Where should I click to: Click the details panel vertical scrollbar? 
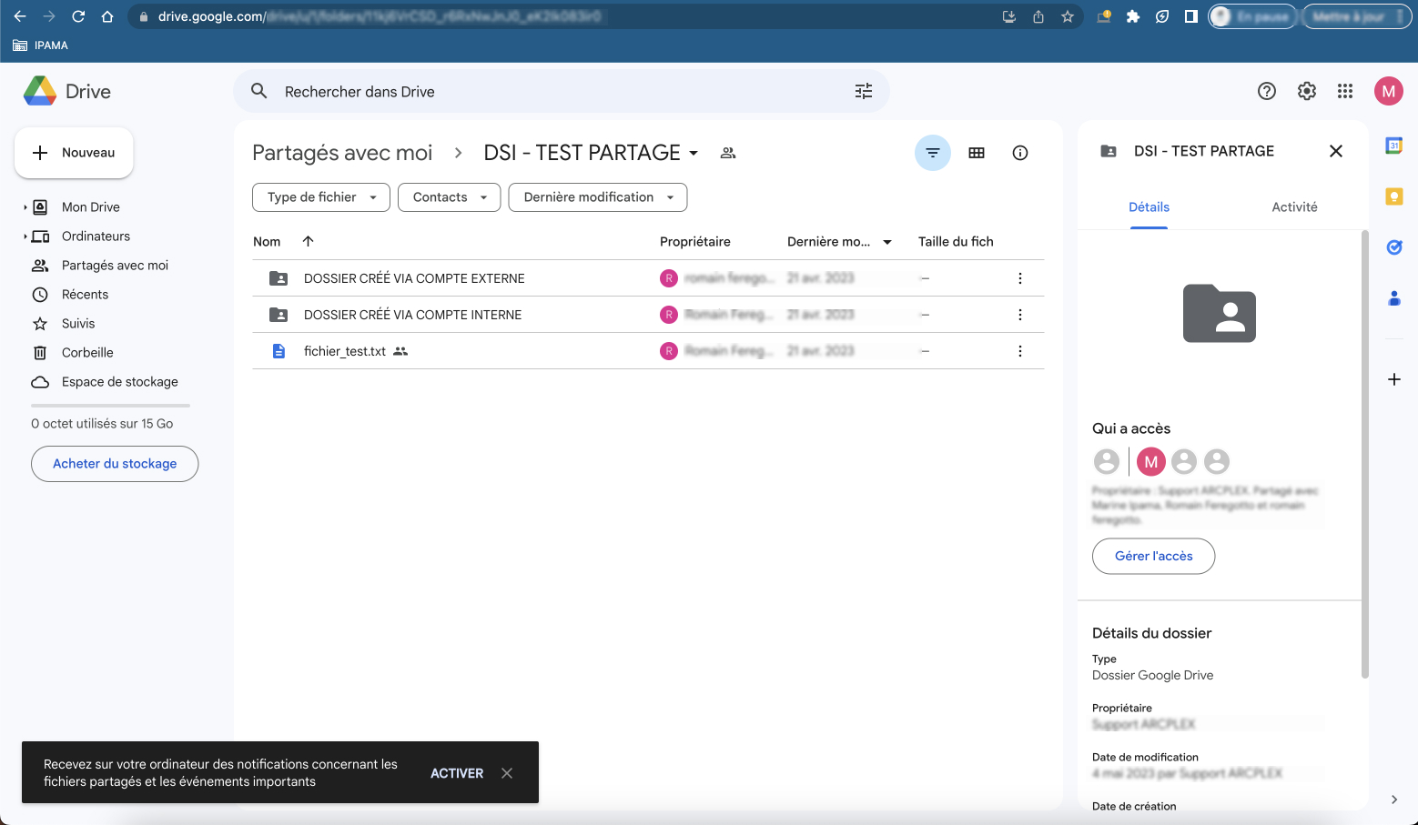click(1364, 455)
